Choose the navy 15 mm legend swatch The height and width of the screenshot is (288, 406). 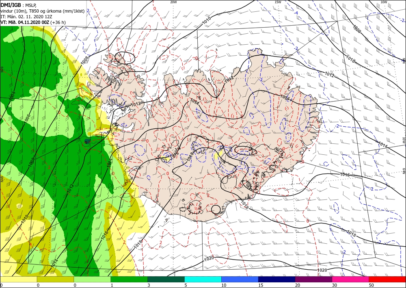tap(277, 279)
